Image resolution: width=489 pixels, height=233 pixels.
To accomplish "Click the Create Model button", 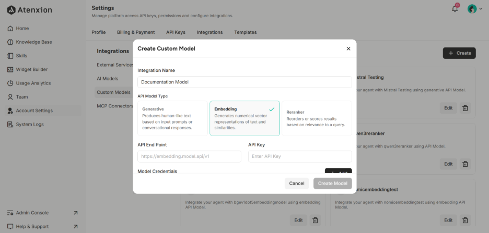I will 332,183.
